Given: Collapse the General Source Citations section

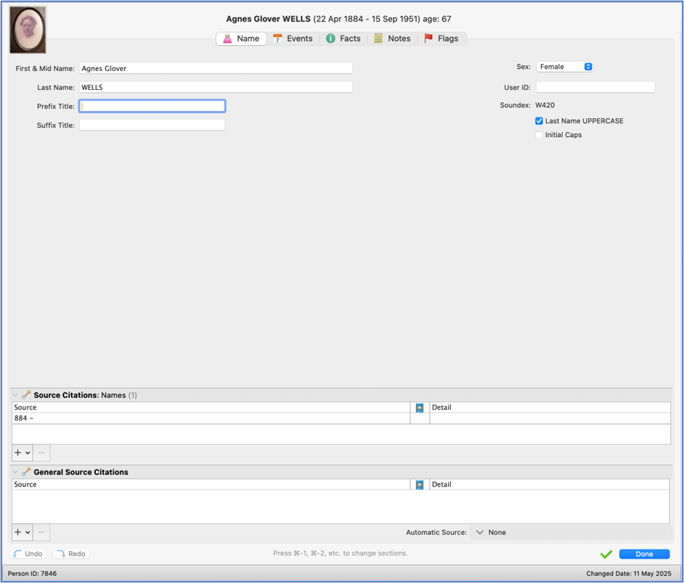Looking at the screenshot, I should coord(16,472).
